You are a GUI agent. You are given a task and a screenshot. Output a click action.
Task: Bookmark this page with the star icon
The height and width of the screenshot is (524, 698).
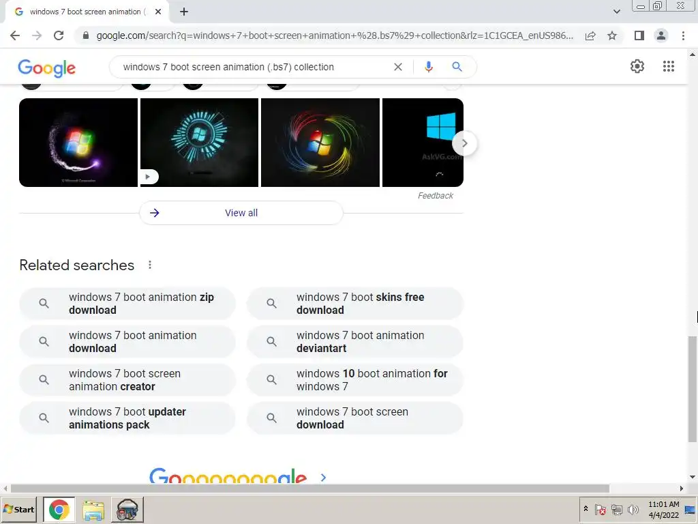(612, 35)
